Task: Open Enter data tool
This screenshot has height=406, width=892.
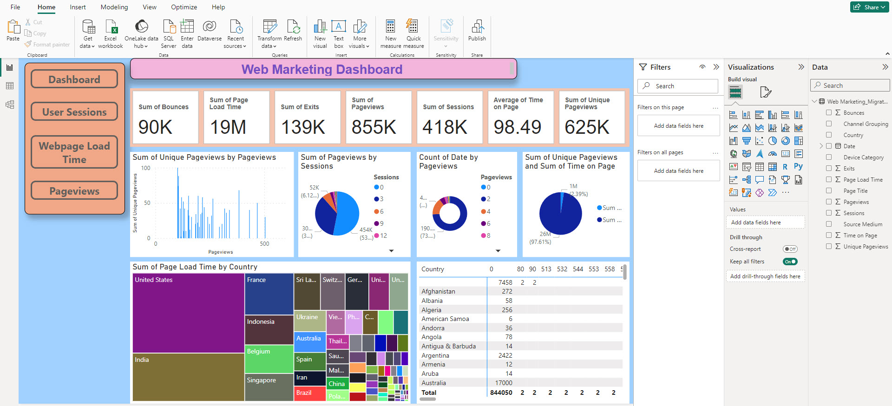Action: coord(187,34)
